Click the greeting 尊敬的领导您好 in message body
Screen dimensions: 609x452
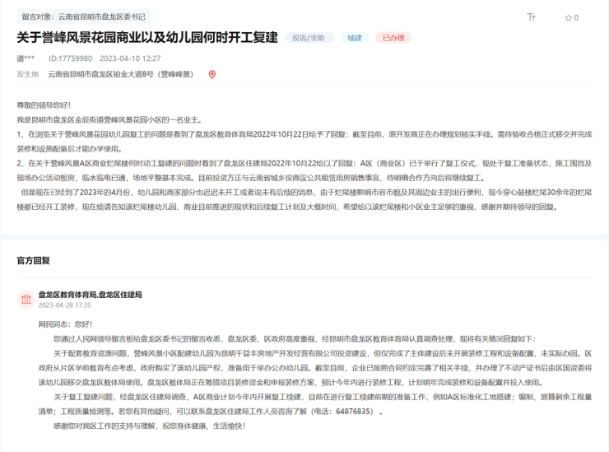click(44, 105)
